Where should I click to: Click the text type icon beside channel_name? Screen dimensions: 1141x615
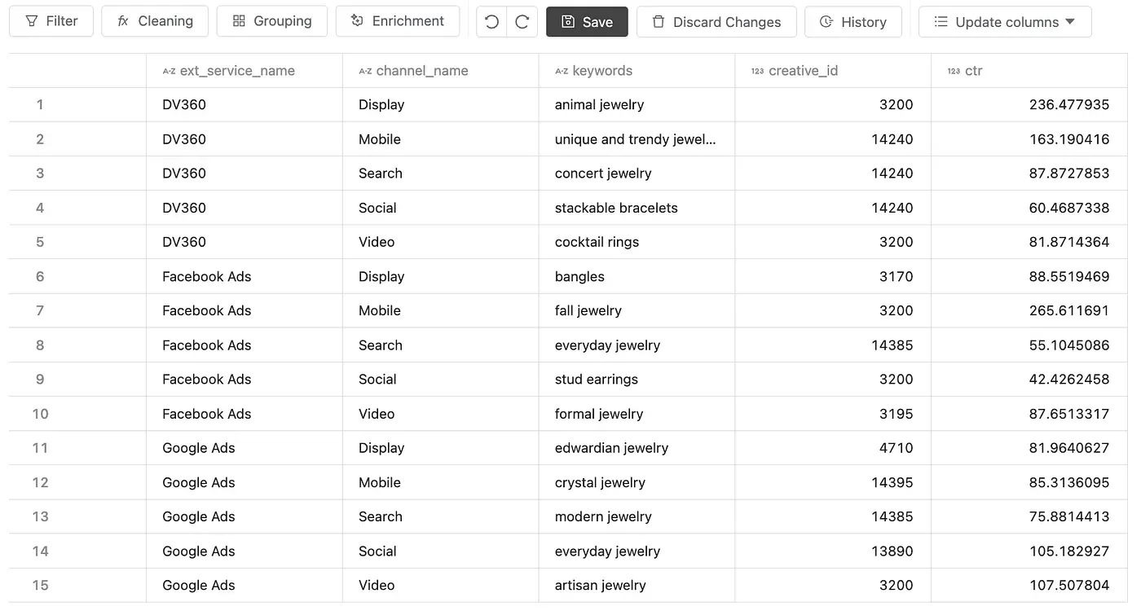(365, 71)
